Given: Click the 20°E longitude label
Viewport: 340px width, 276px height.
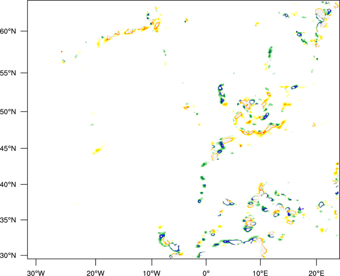Looking at the screenshot, I should (316, 273).
